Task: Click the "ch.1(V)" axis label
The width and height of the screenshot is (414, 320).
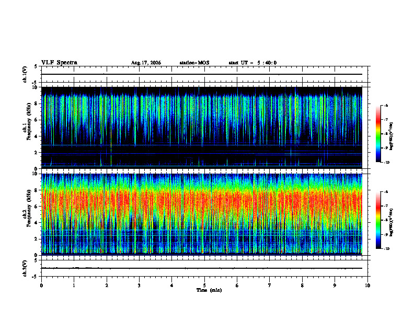Action: click(x=25, y=74)
